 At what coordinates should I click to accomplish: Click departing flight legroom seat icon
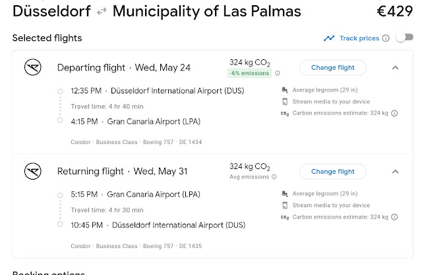(x=285, y=90)
